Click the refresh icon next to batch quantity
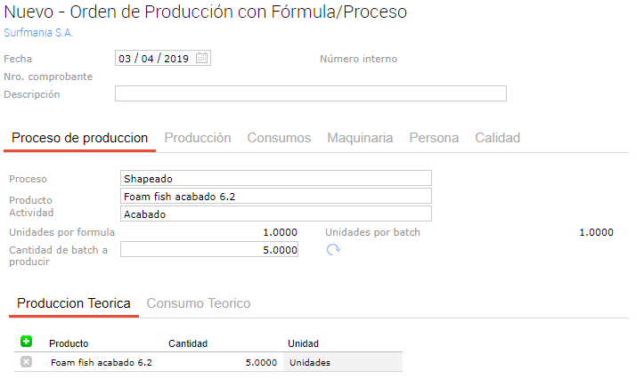The image size is (644, 379). (x=334, y=250)
